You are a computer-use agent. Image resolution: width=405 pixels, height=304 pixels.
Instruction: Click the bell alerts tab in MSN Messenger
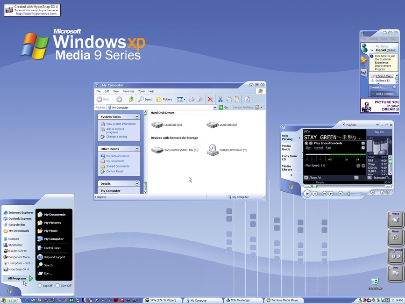[364, 60]
